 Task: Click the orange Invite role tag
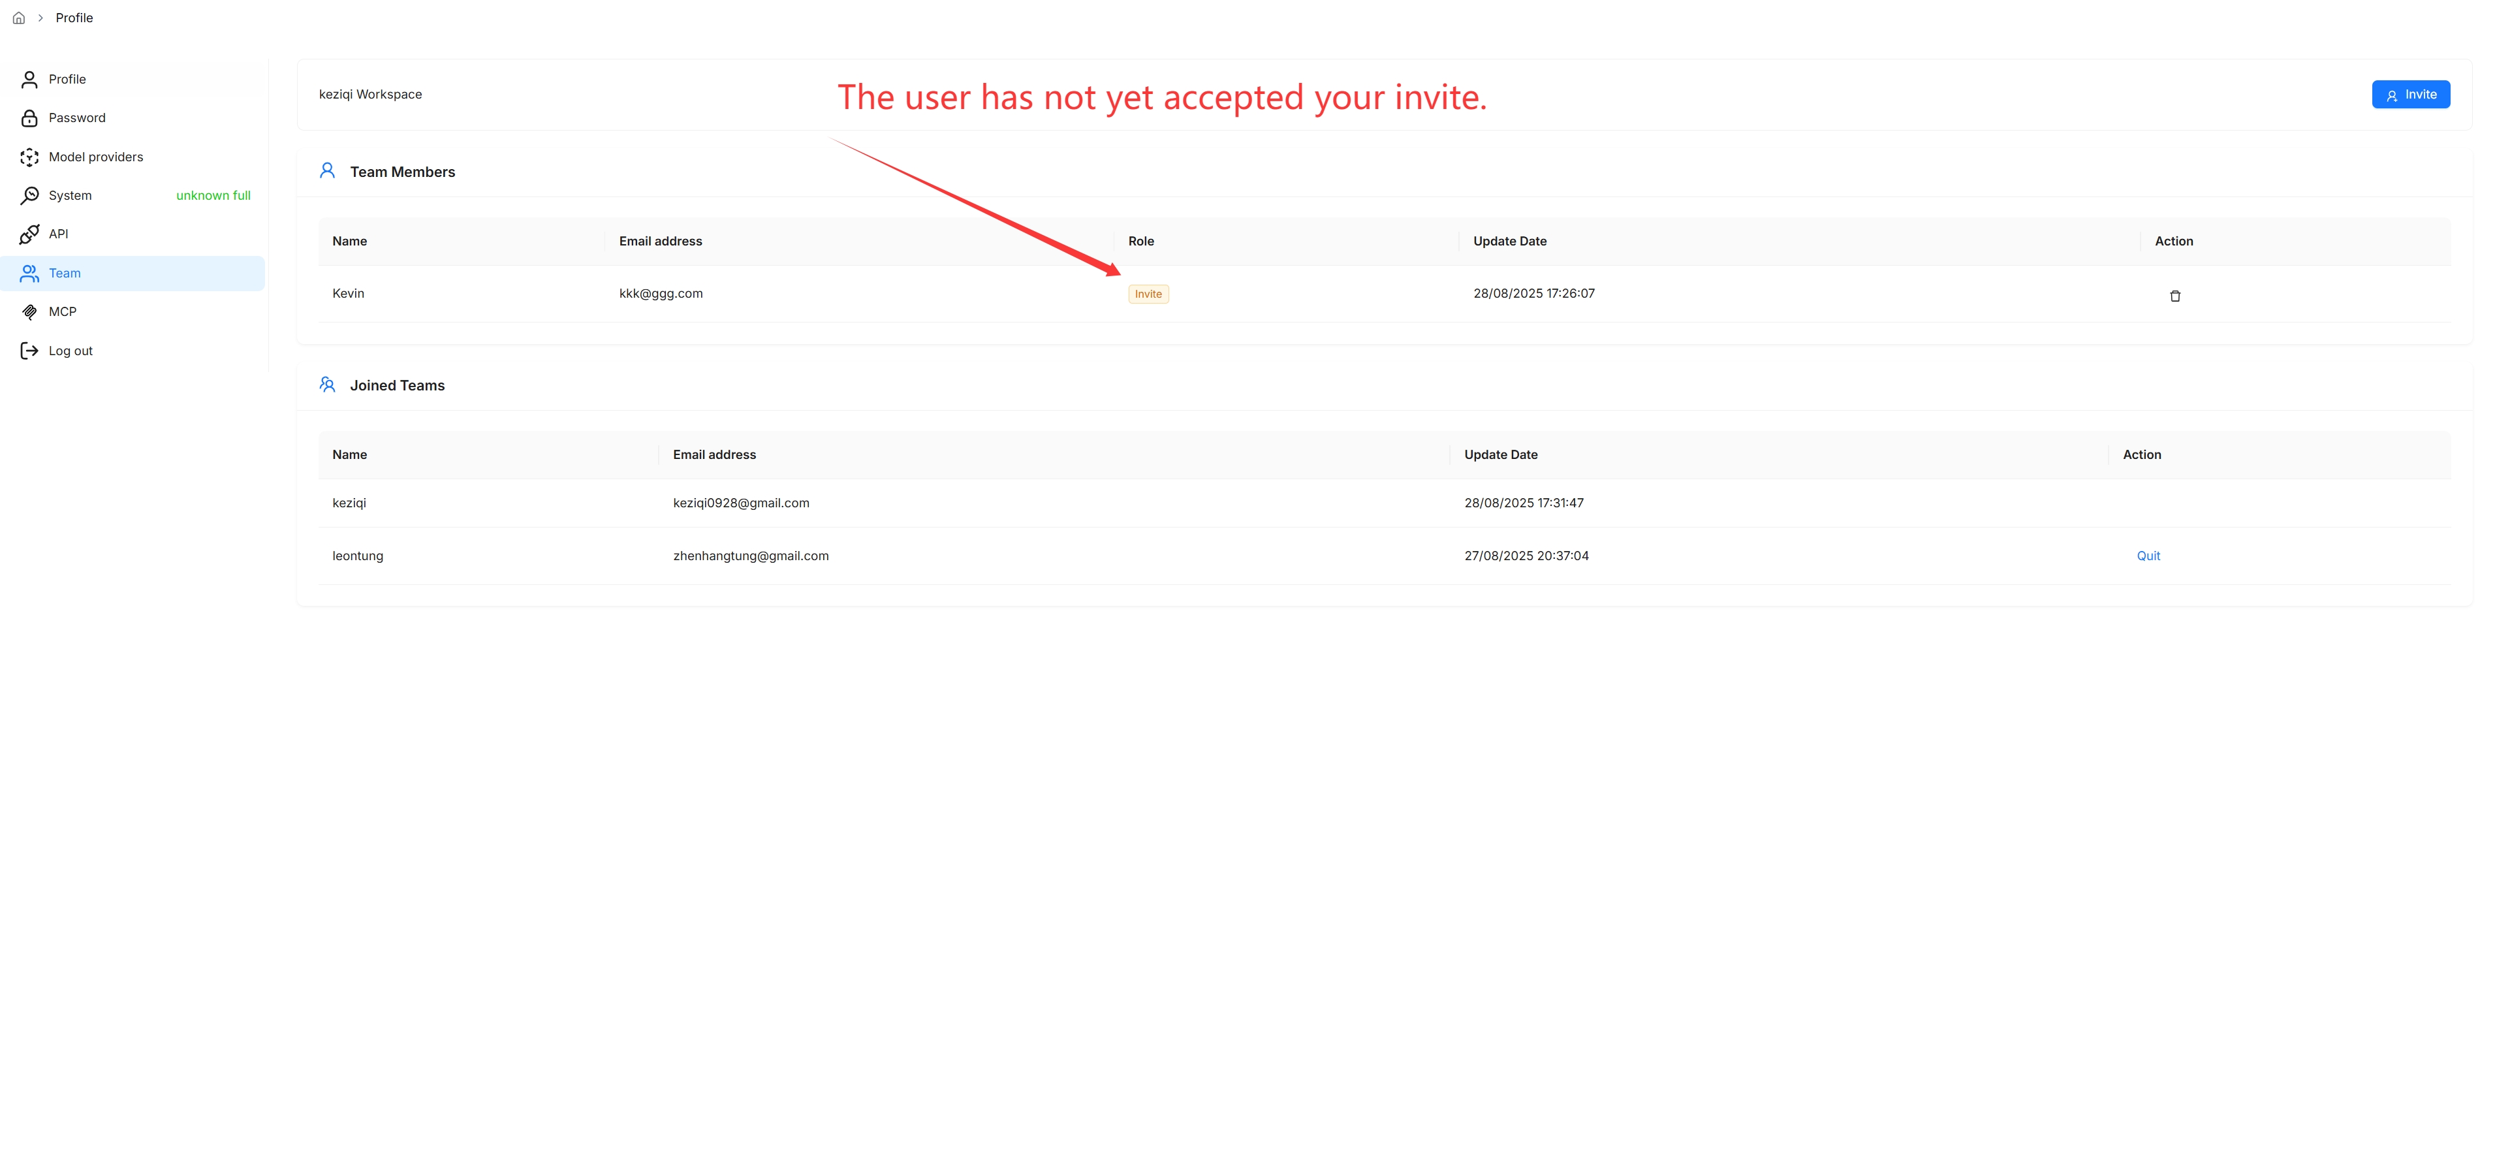point(1148,294)
